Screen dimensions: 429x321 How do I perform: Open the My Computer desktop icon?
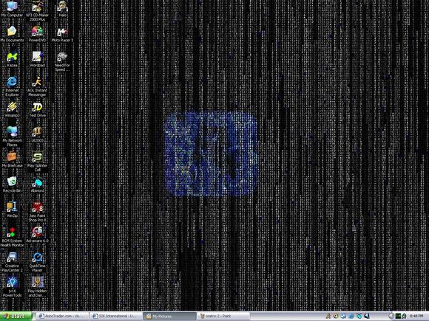pyautogui.click(x=12, y=8)
